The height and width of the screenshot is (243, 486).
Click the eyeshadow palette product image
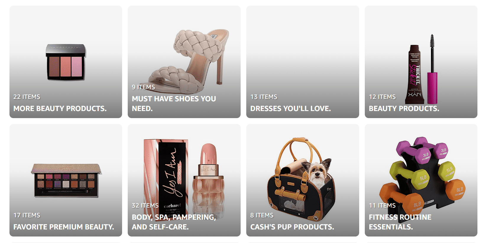click(66, 180)
